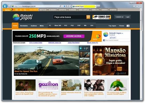Open the ESPORTES menu in Terra bar
This screenshot has width=145, height=103.
coord(63,10)
